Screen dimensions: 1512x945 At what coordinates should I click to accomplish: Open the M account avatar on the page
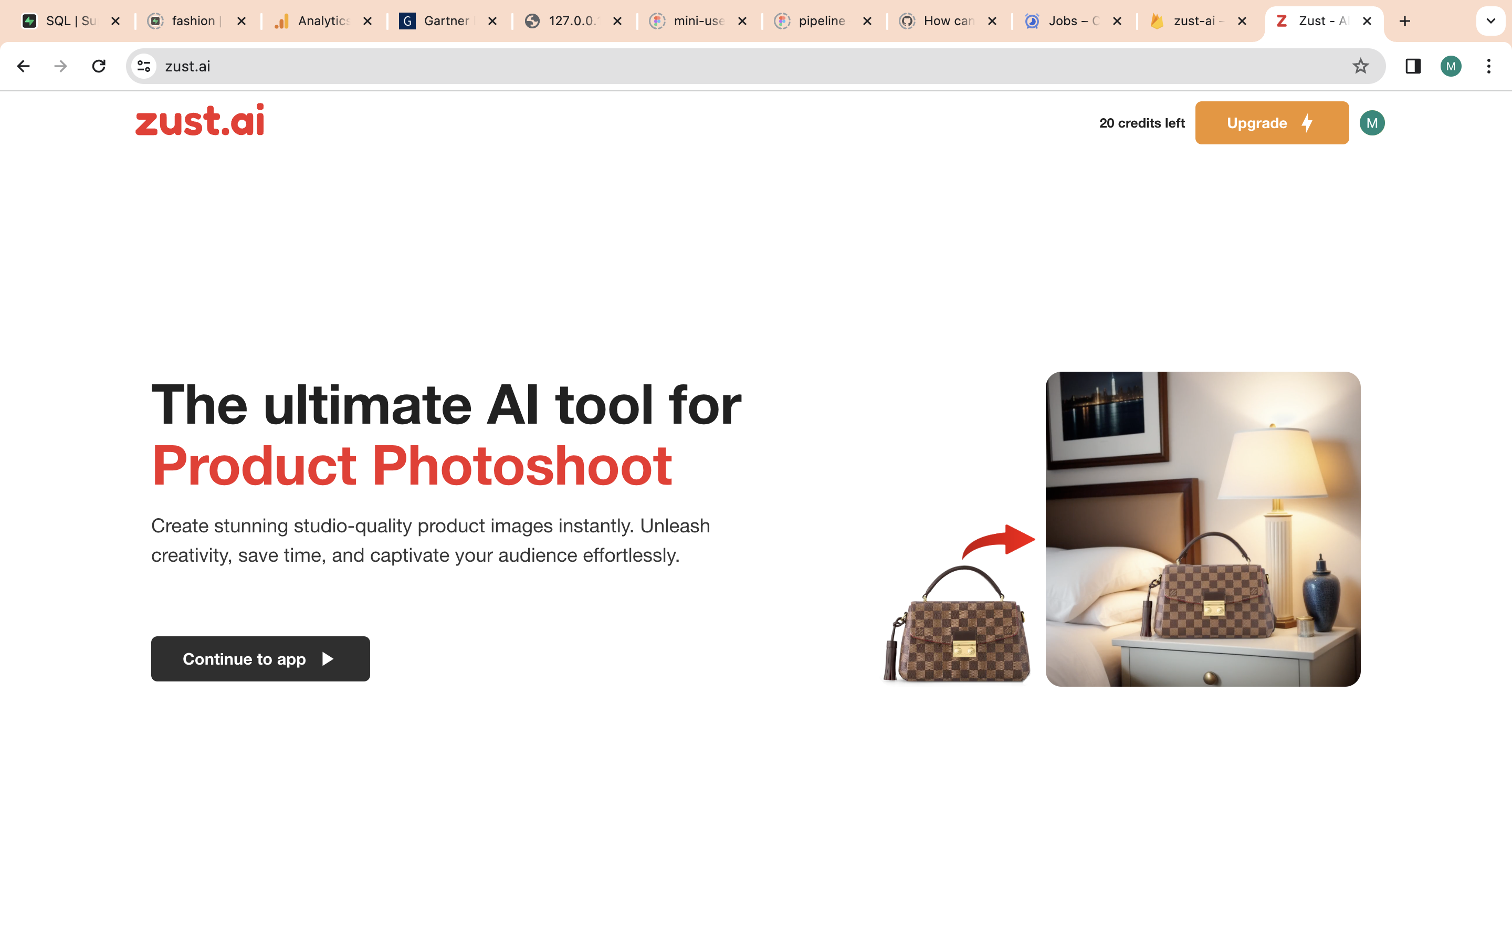(1372, 122)
